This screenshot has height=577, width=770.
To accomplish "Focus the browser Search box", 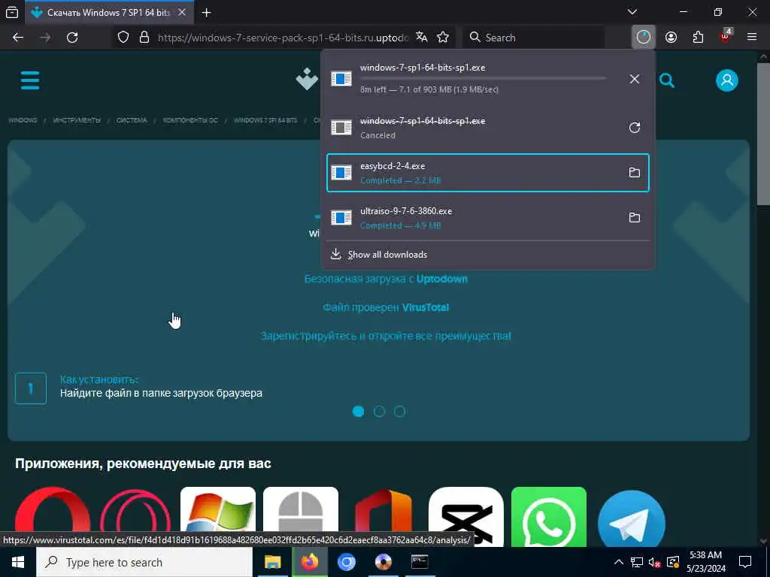I will point(533,38).
